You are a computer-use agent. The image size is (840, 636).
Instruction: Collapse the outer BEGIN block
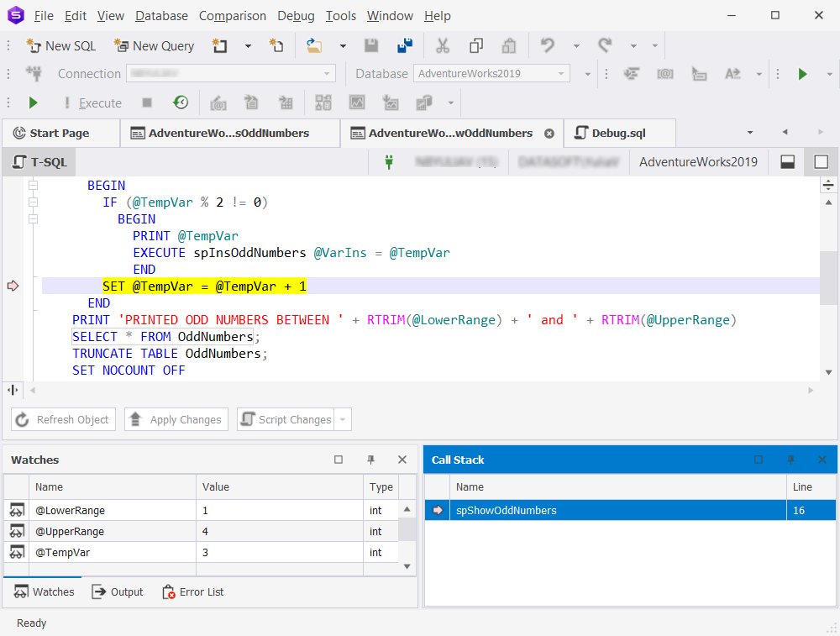pyautogui.click(x=34, y=186)
